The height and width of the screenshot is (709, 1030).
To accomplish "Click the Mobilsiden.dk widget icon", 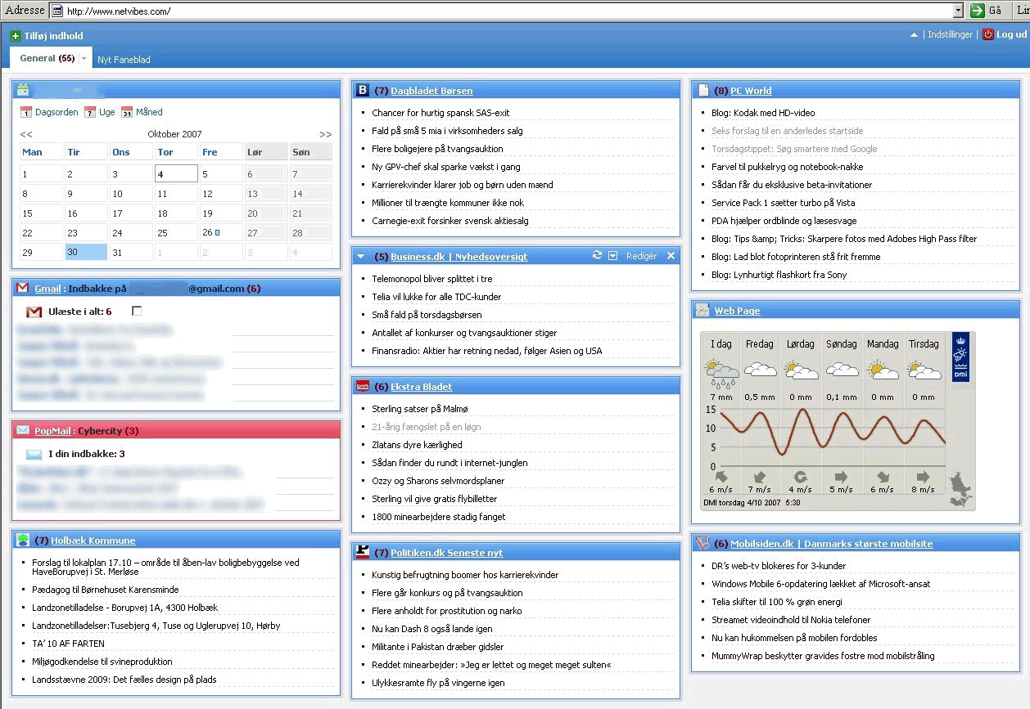I will point(702,544).
